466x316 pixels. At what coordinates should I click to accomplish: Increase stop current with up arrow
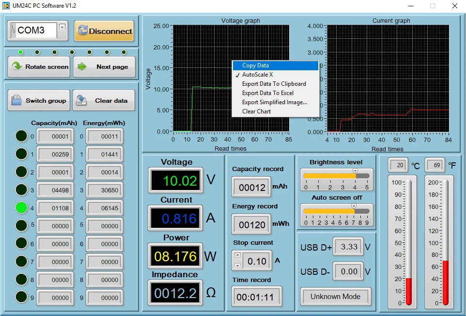tap(237, 255)
